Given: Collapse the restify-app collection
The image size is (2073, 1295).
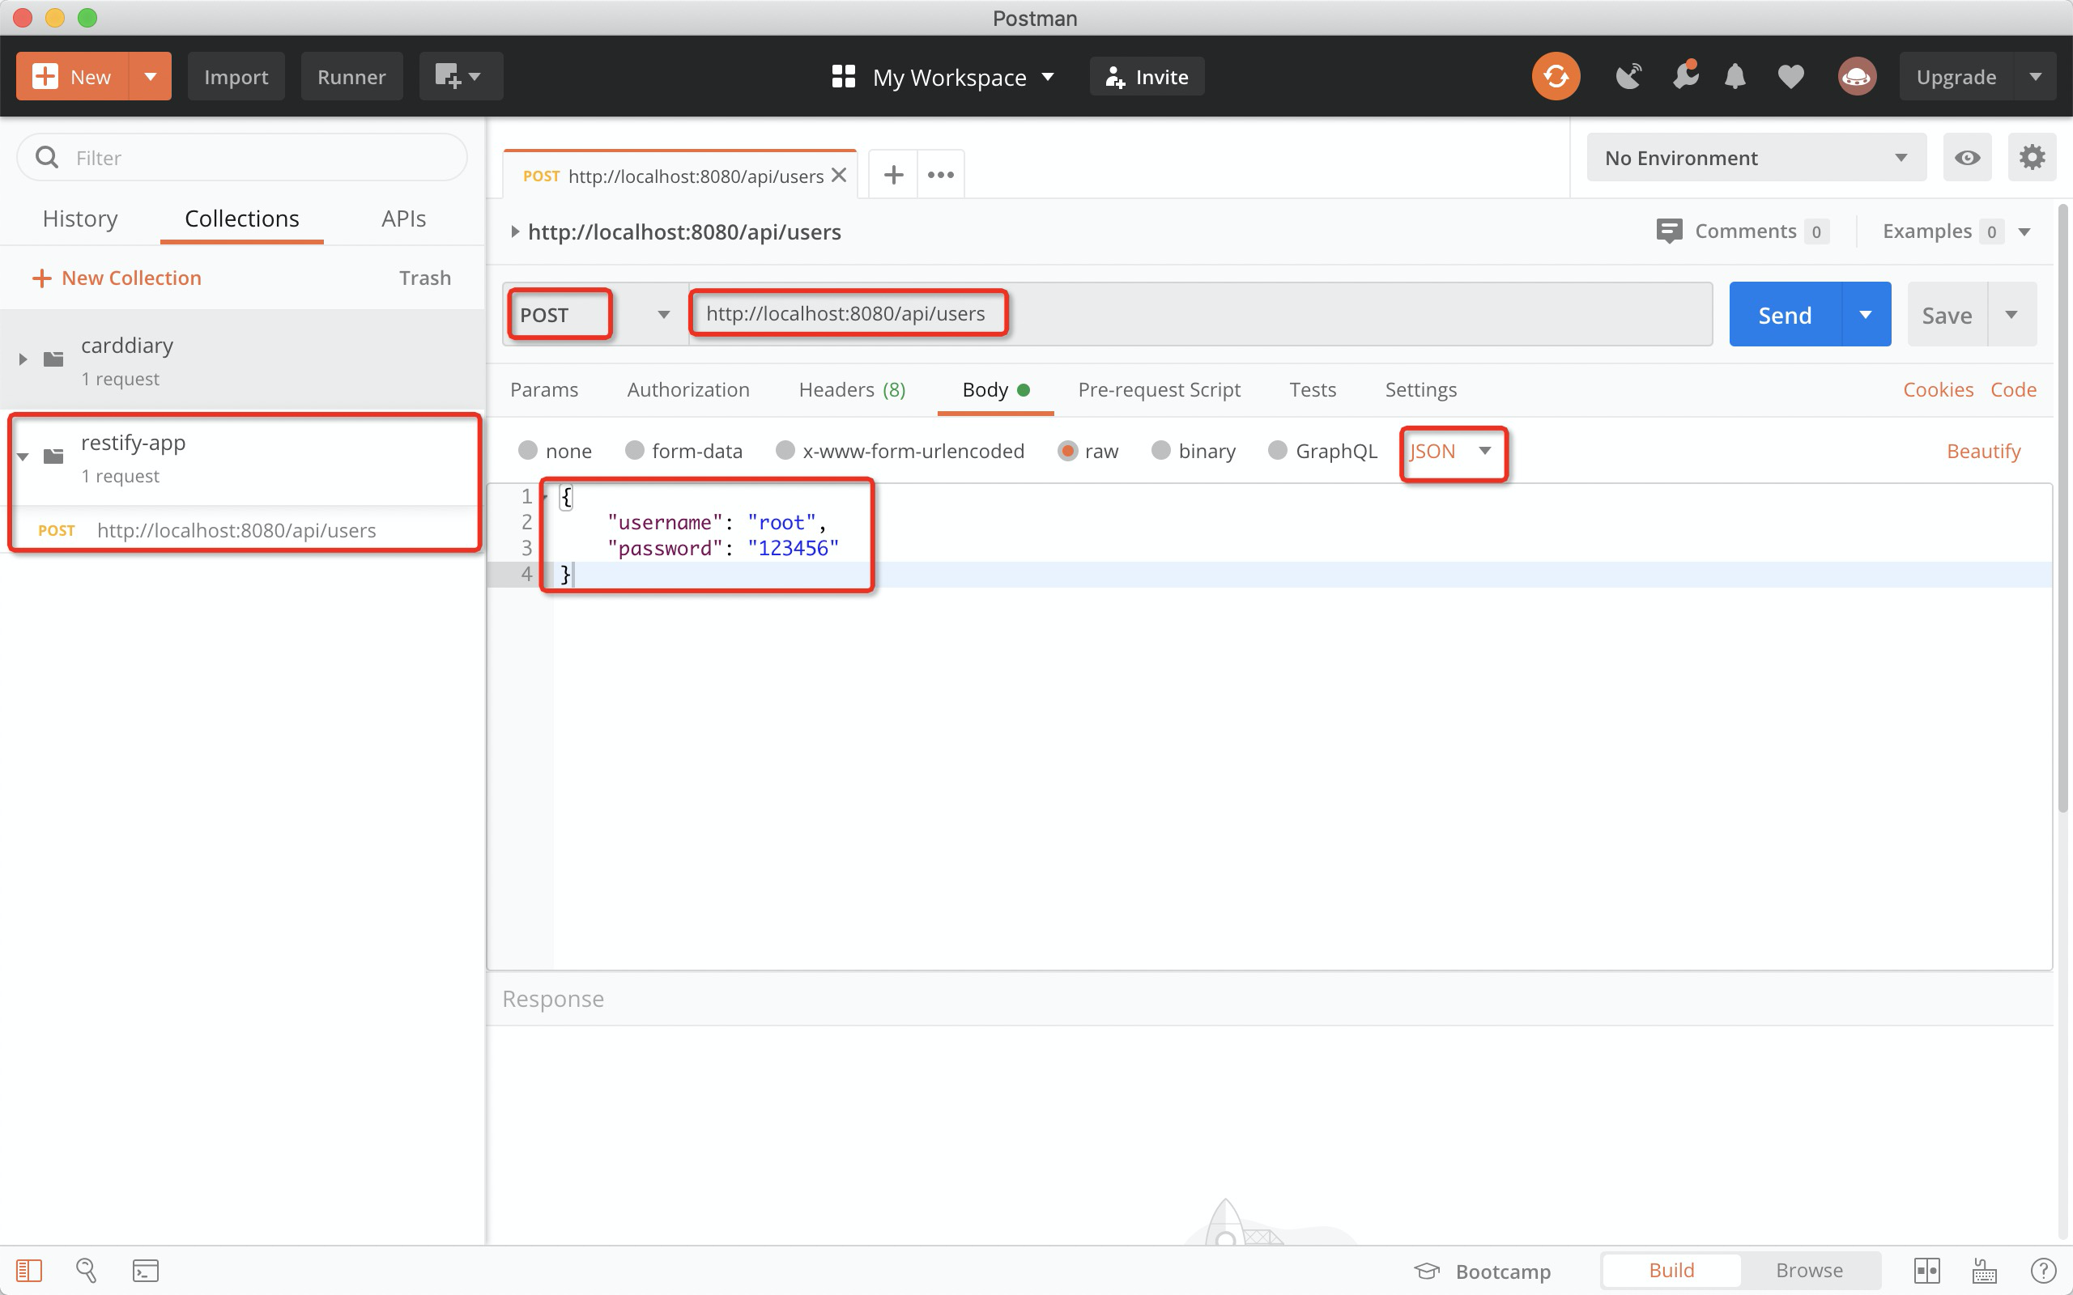Looking at the screenshot, I should (23, 456).
